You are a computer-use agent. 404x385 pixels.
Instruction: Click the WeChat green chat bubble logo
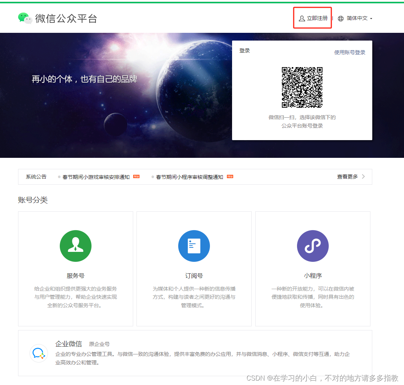click(x=25, y=18)
